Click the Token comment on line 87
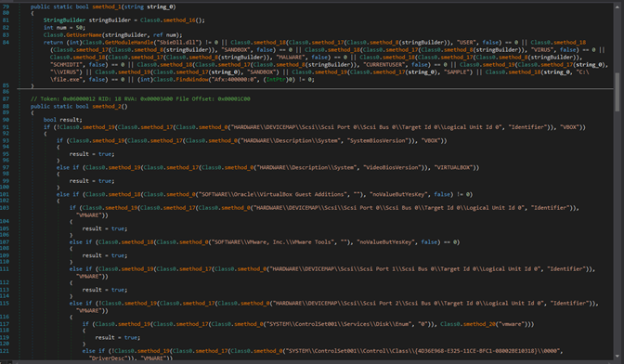Viewport: 624px width, 364px height. (x=140, y=98)
